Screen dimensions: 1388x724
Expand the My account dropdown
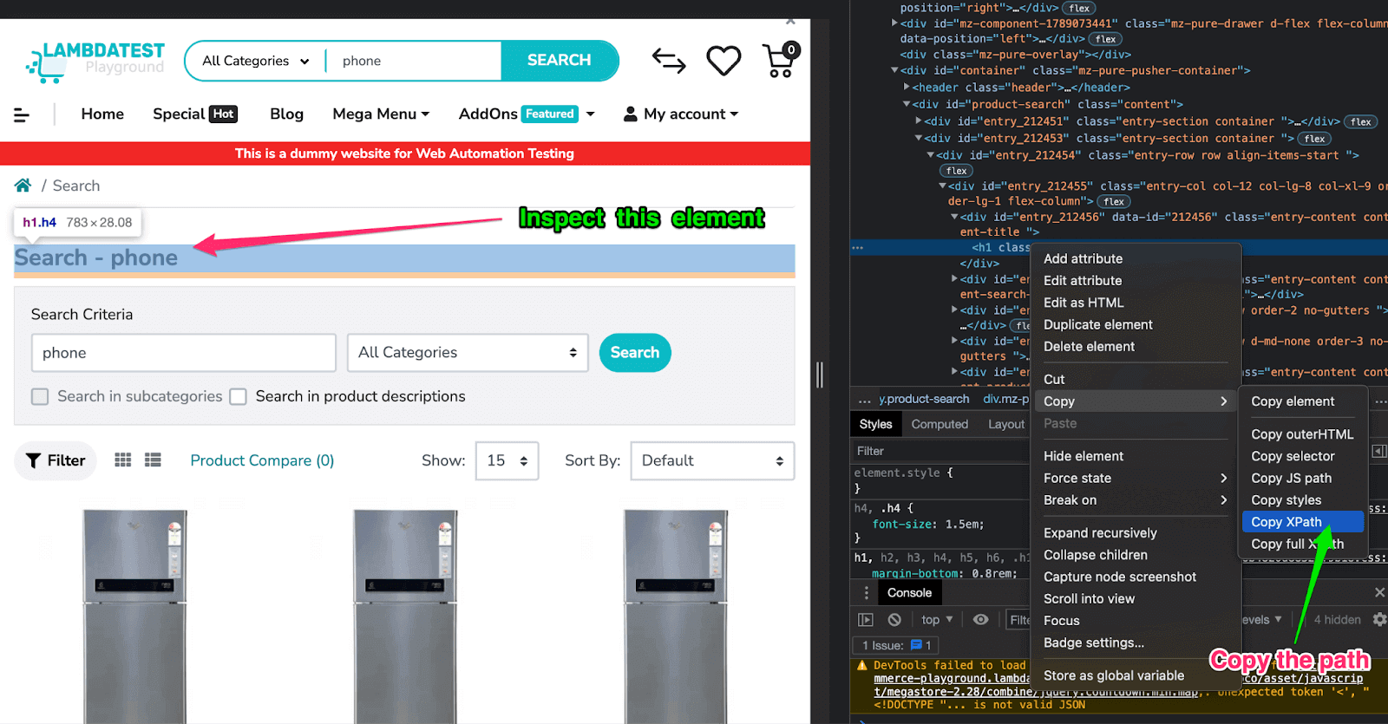(681, 114)
